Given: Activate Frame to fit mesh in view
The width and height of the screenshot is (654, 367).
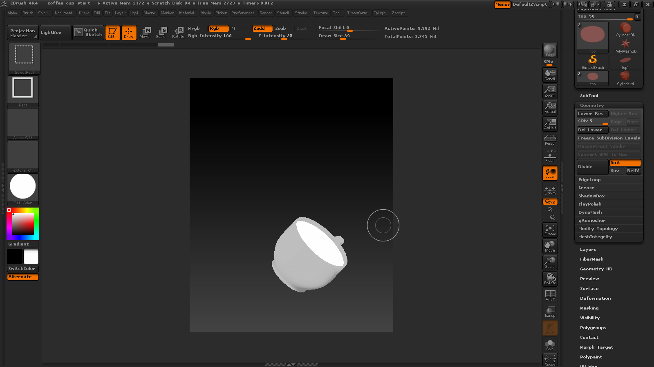Looking at the screenshot, I should tap(550, 230).
